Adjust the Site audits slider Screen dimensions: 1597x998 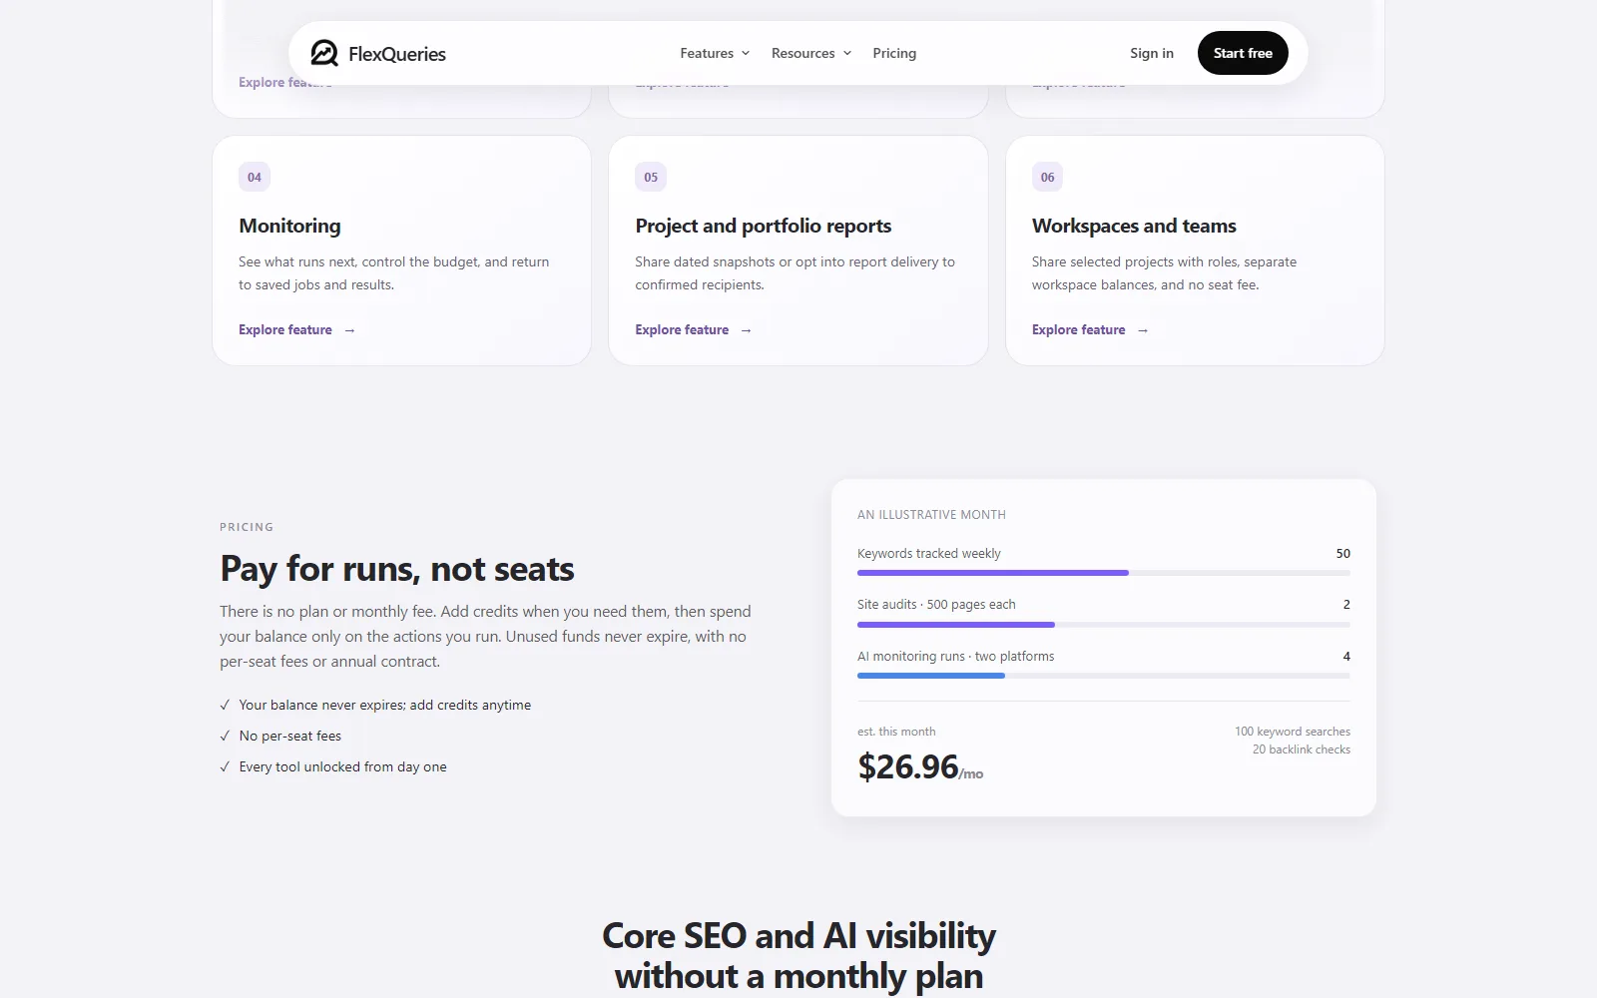(x=1104, y=625)
